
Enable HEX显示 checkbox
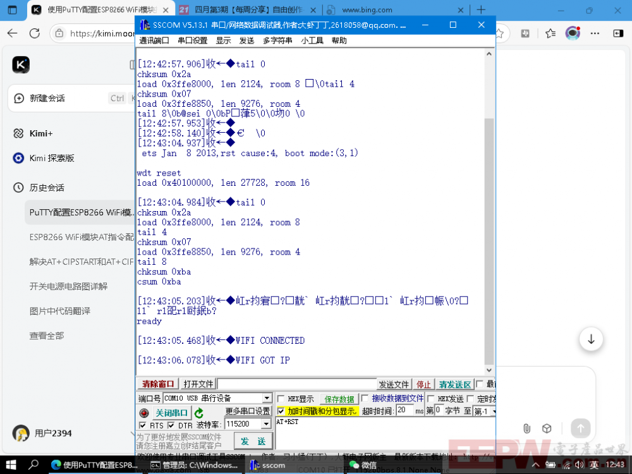click(281, 399)
